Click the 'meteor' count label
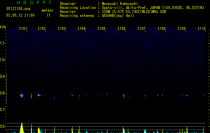This screenshot has height=133, width=210. 47,10
